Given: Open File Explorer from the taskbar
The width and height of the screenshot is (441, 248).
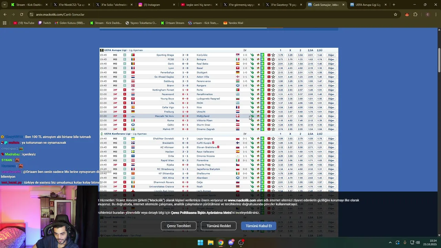Looking at the screenshot, I should 211,242.
